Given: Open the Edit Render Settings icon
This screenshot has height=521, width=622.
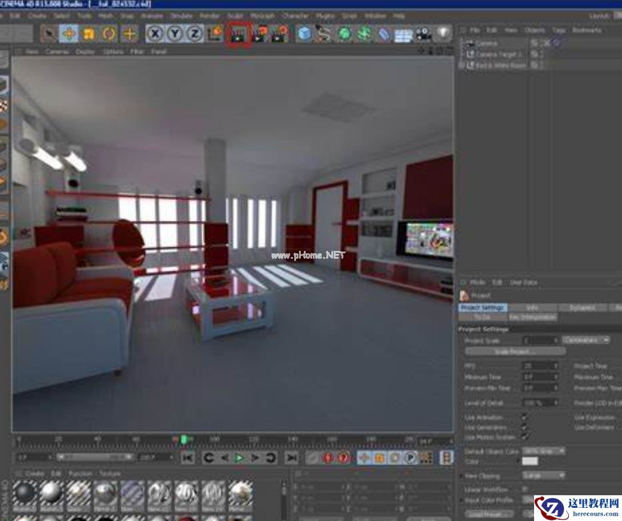Looking at the screenshot, I should click(x=280, y=35).
